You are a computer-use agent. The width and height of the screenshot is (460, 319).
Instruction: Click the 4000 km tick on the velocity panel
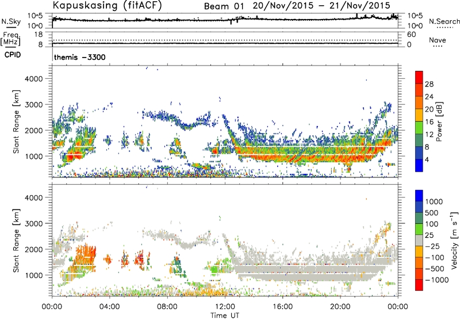[x=34, y=198]
